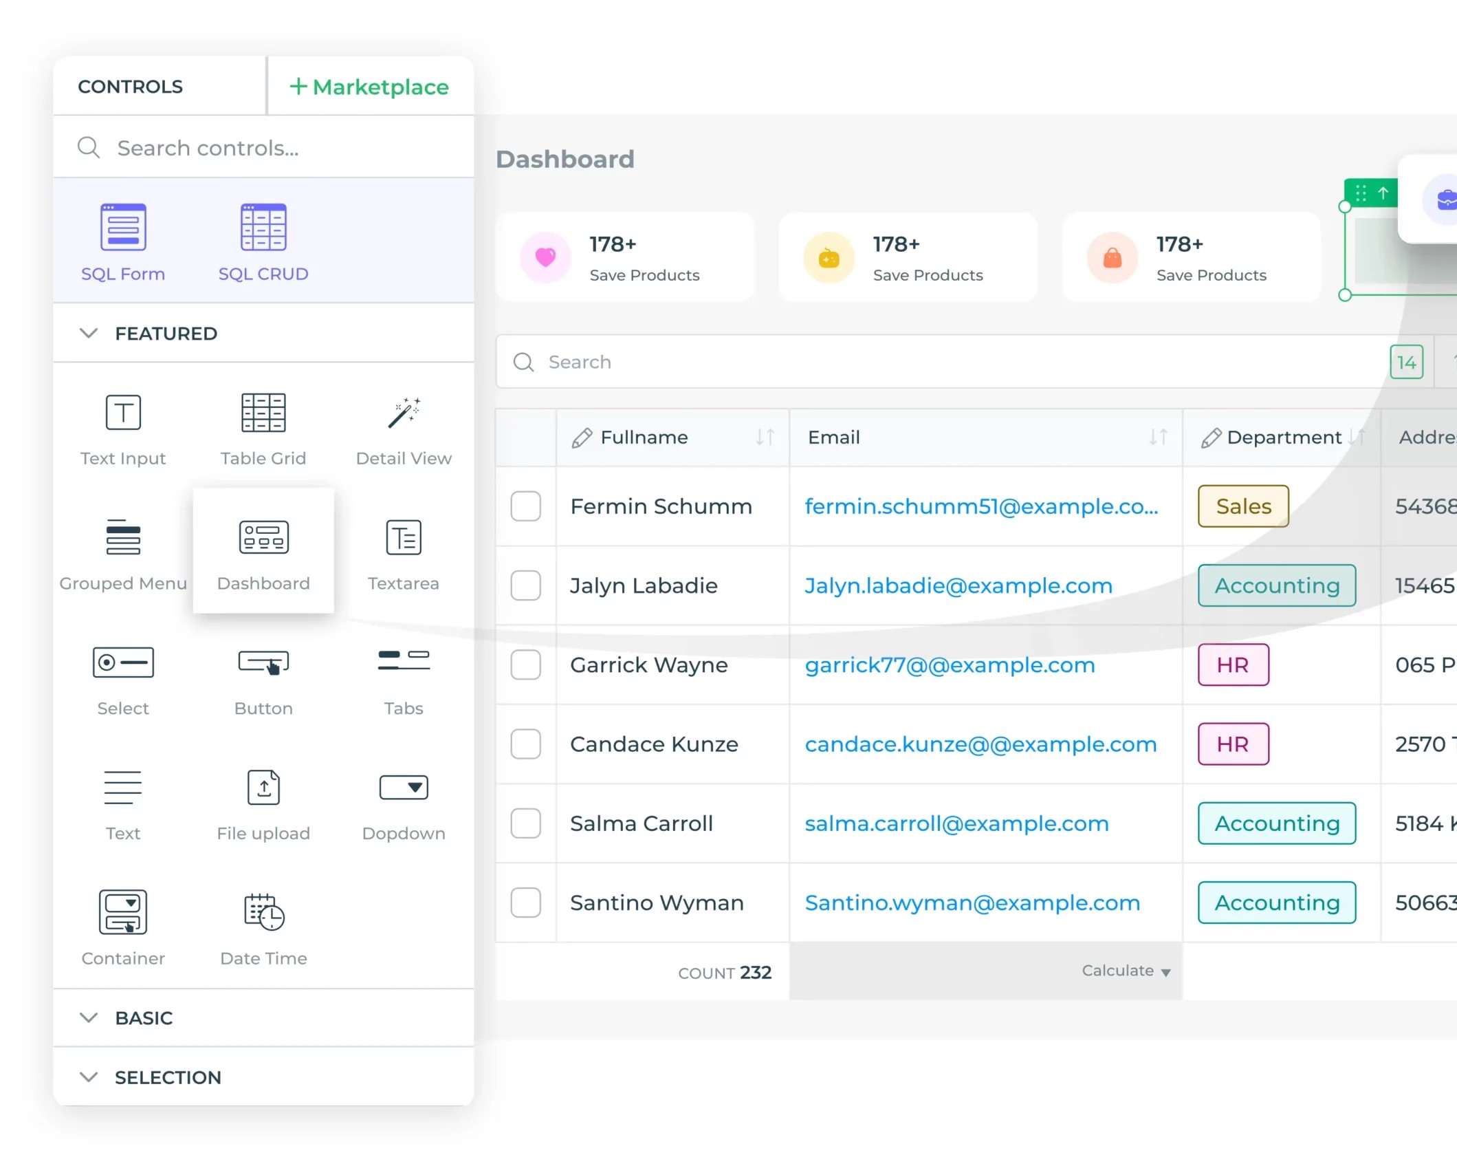
Task: Select the Table Grid control
Action: click(x=263, y=427)
